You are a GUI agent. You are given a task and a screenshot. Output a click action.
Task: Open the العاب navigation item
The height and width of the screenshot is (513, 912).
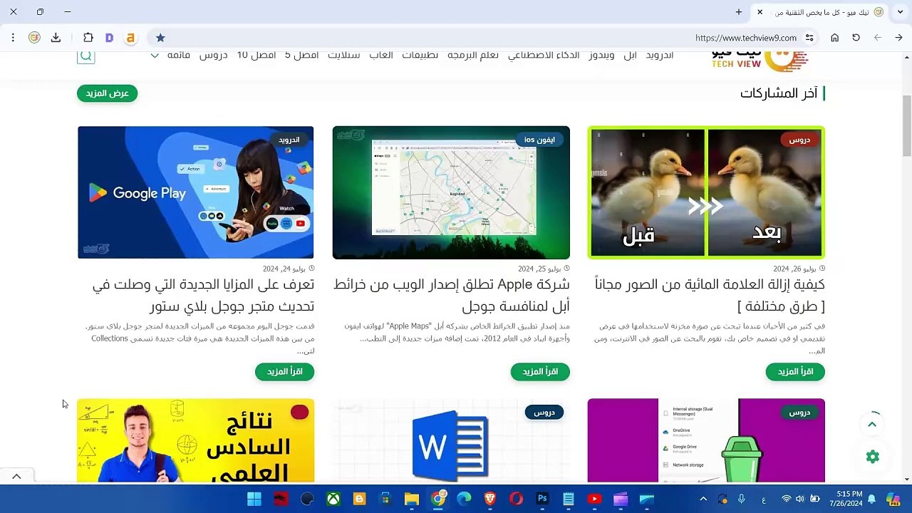click(x=381, y=56)
